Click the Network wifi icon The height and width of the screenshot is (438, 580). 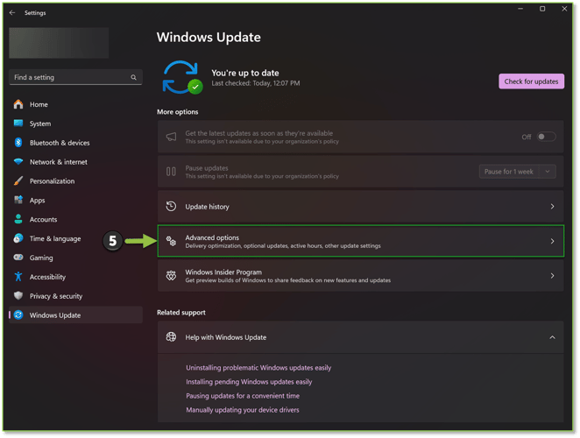tap(18, 162)
